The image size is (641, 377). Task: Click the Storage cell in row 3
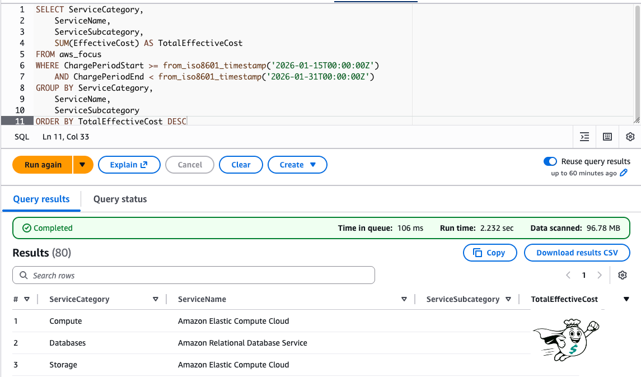tap(63, 365)
